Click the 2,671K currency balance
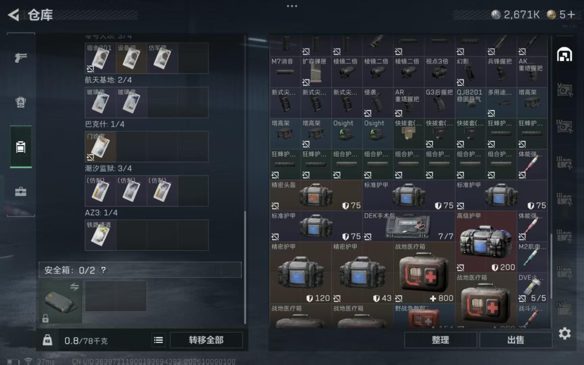This screenshot has width=584, height=365. [x=515, y=15]
